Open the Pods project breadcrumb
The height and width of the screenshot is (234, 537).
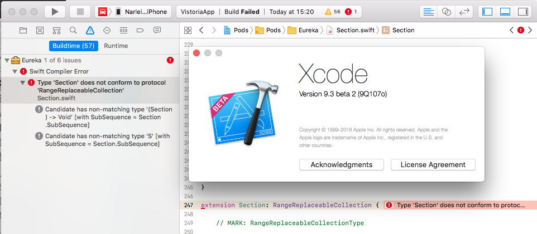coord(236,30)
